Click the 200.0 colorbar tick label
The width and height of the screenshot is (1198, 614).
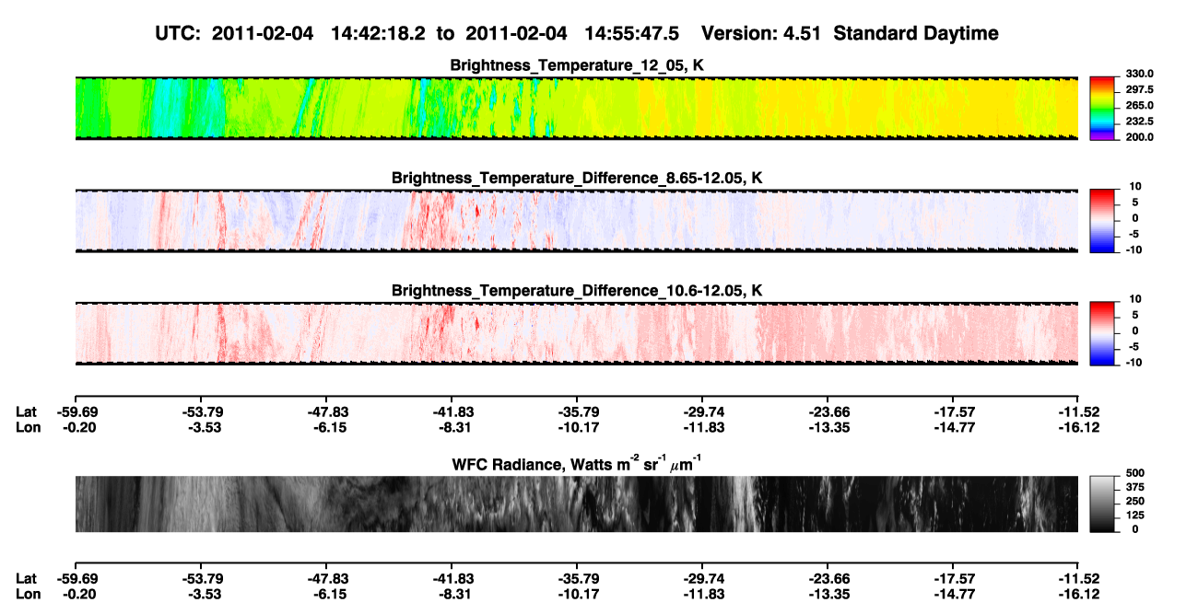(1140, 137)
